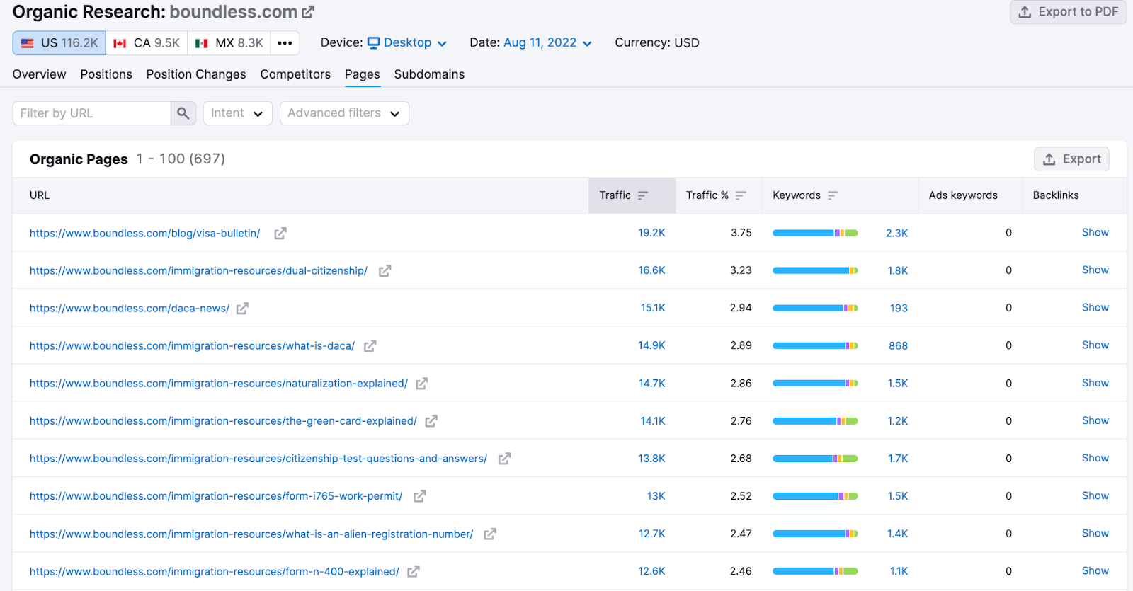Screen dimensions: 1133x591
Task: Click 19.2K traffic value
Action: coord(651,233)
